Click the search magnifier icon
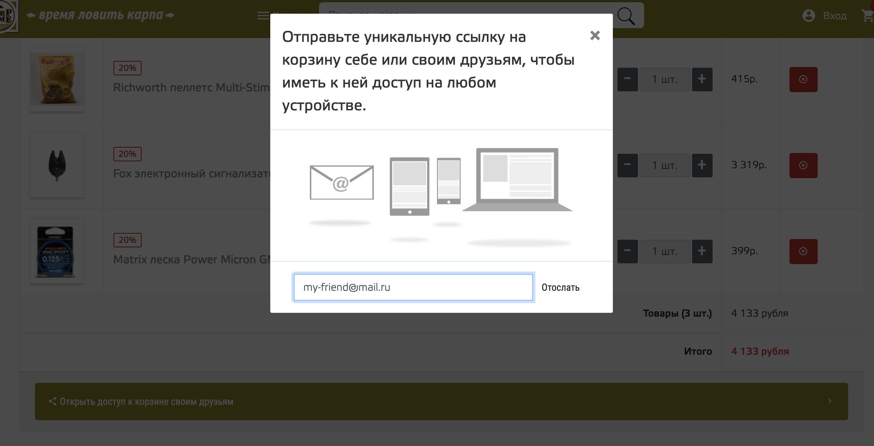 pyautogui.click(x=626, y=16)
